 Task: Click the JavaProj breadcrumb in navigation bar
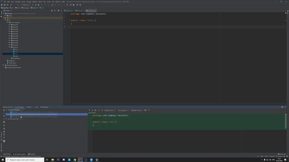click(x=5, y=8)
